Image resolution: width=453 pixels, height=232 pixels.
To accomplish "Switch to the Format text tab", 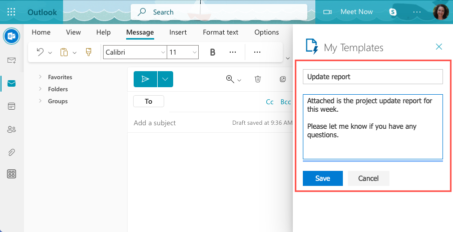I will (220, 32).
